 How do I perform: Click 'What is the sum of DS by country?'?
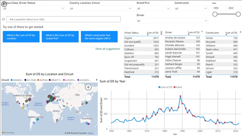click(x=21, y=37)
